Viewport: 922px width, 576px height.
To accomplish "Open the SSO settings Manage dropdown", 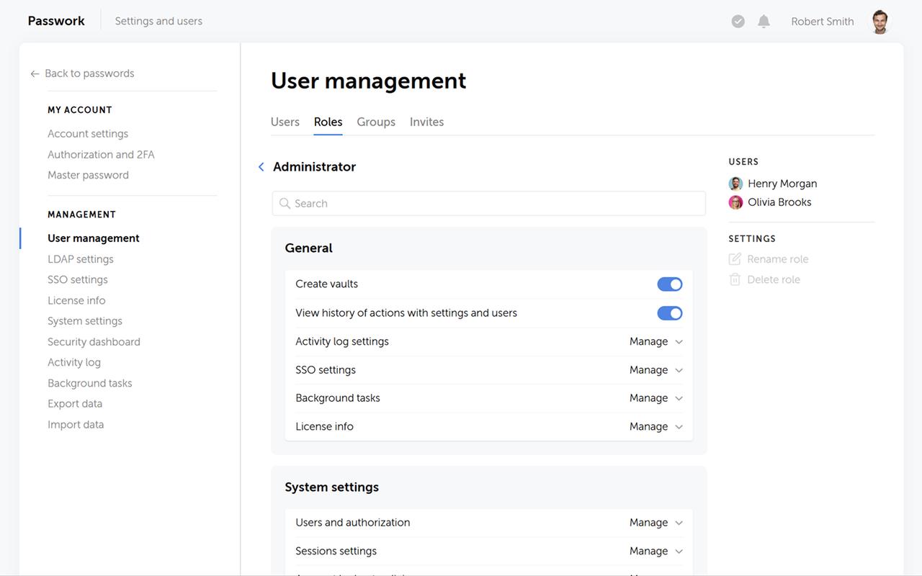I will (655, 370).
